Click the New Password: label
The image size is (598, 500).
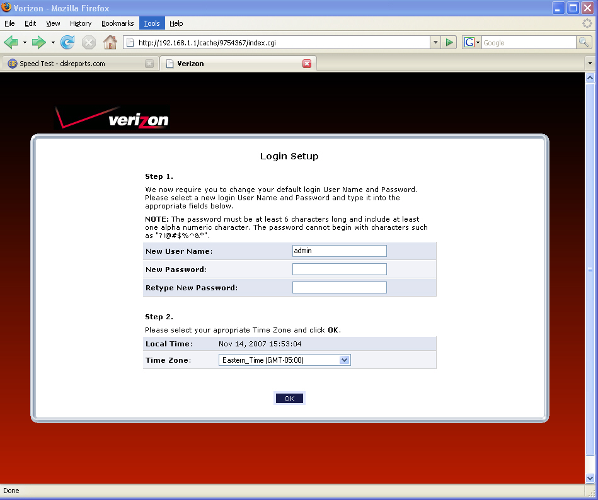tap(176, 270)
